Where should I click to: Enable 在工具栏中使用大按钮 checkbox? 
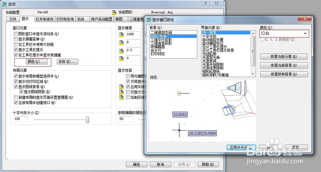click(15, 44)
